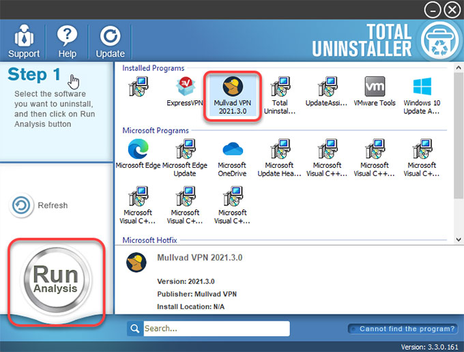464x352 pixels.
Task: Click 'Version: 3.3.0.161' status text
Action: click(429, 347)
